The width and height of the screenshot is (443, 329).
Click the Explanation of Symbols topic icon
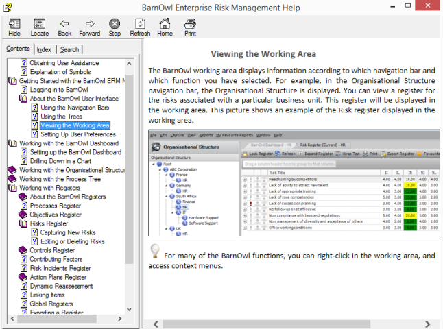pyautogui.click(x=24, y=72)
